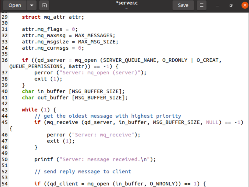Viewport: 249px width, 187px height.
Task: Click 'while' keyword on line 43
Action: point(30,110)
